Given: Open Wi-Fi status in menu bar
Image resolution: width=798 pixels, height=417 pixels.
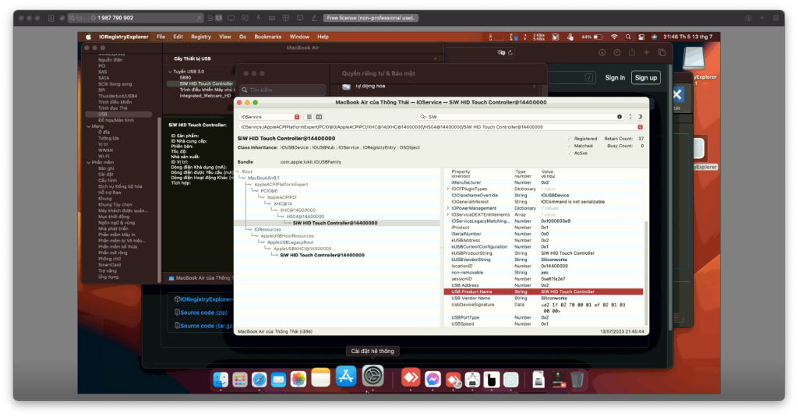Looking at the screenshot, I should coord(614,37).
